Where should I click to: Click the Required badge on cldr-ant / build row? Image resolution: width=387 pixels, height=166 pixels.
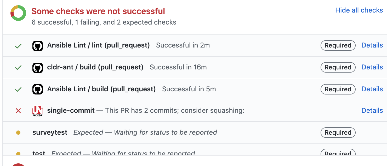point(338,67)
